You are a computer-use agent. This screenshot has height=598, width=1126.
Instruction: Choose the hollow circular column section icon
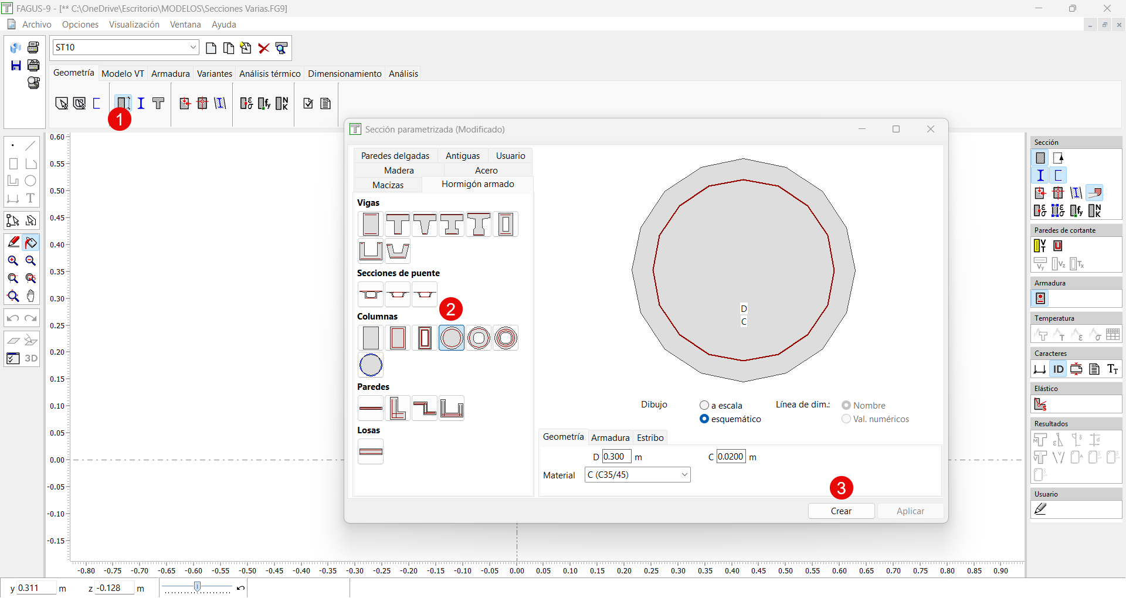click(479, 338)
